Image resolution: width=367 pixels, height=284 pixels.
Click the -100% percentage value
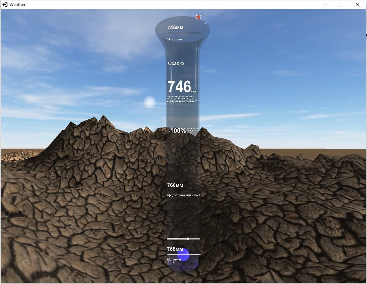click(177, 131)
